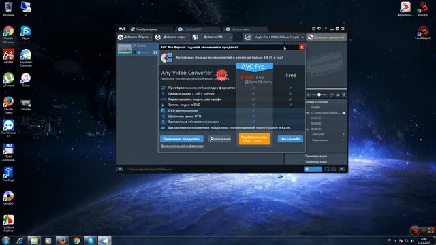The image size is (436, 245).
Task: Launch Google Chrome from the desktop
Action: (x=8, y=34)
